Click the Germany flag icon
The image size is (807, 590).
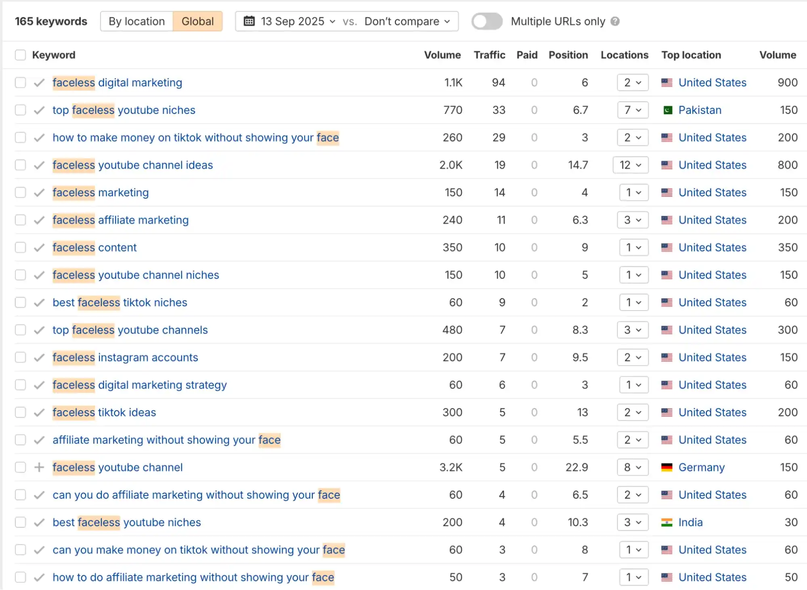[x=667, y=467]
